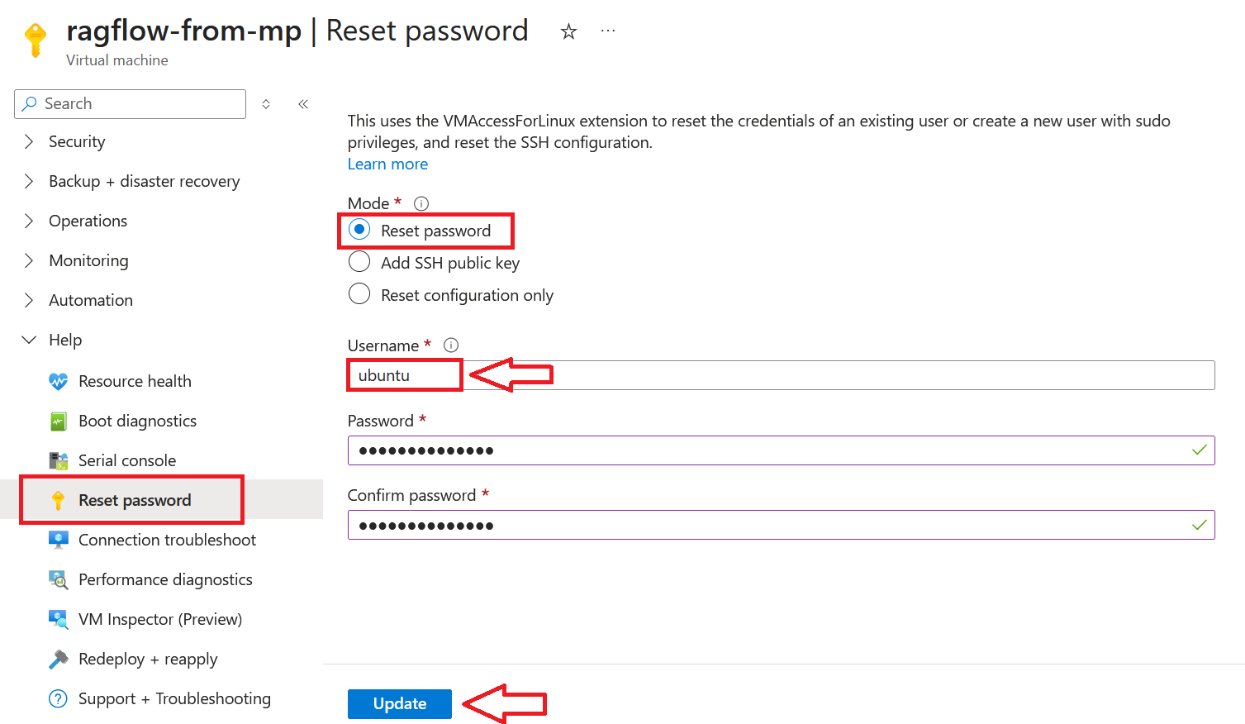Click the ragflow-from-mp title text

click(183, 31)
